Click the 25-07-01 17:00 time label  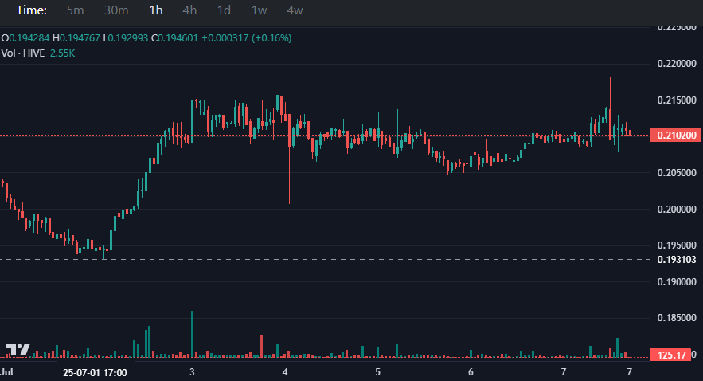pyautogui.click(x=95, y=373)
